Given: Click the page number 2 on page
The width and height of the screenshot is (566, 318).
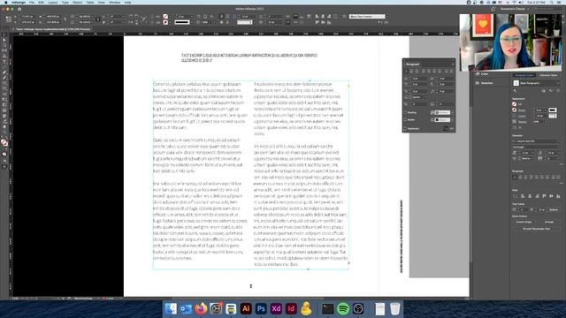Looking at the screenshot, I should point(251,286).
